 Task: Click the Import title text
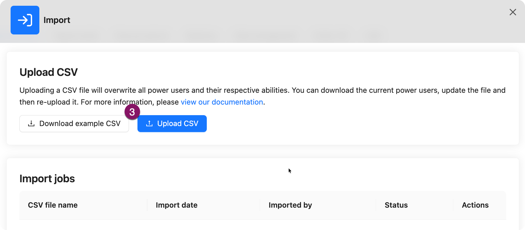[57, 20]
